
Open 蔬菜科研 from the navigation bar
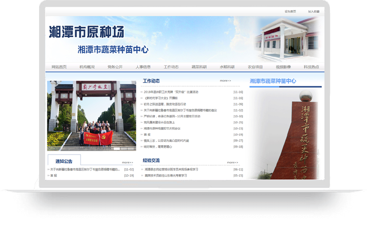pyautogui.click(x=199, y=67)
